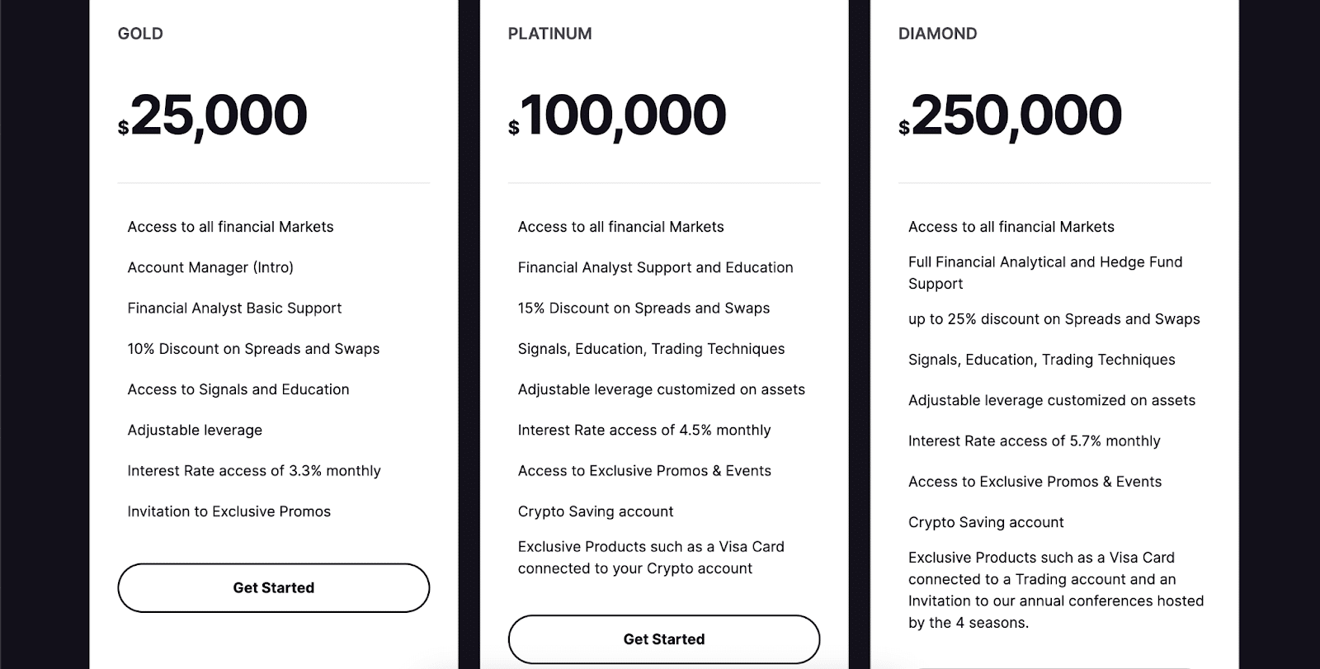
Task: Click the $250,000 Diamond price
Action: click(1010, 115)
